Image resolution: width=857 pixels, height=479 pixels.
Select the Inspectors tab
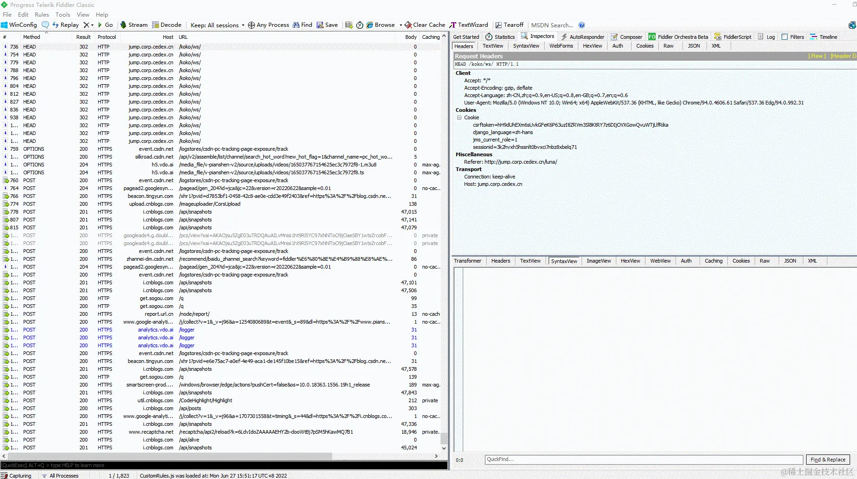click(537, 37)
